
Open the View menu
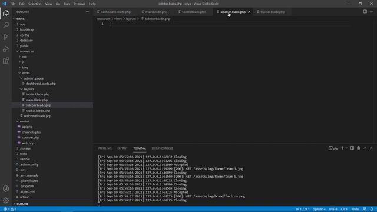click(x=48, y=4)
